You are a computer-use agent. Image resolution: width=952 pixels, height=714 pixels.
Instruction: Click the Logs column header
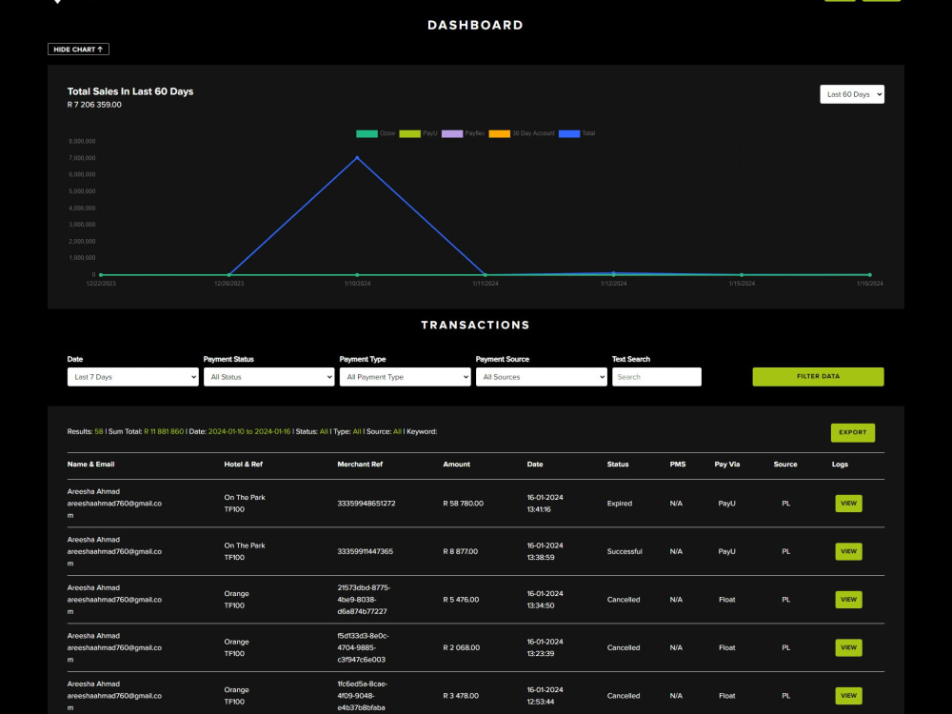click(x=840, y=465)
